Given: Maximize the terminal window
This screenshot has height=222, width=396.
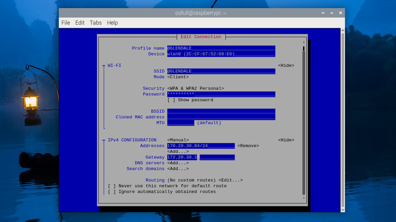Looking at the screenshot, I should pos(332,13).
